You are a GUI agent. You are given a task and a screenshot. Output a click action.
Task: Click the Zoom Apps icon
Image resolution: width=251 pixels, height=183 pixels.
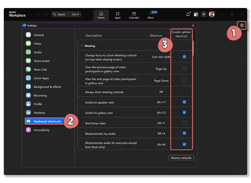point(29,78)
